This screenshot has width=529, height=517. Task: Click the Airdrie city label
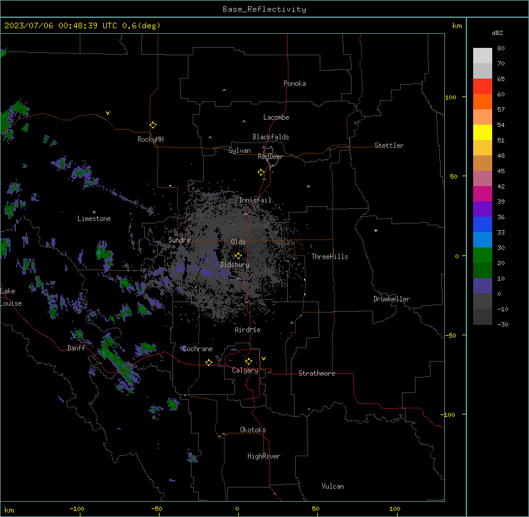pos(248,330)
